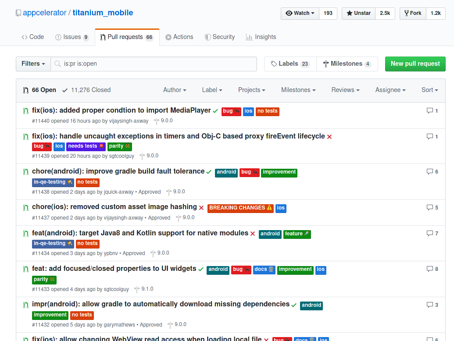The width and height of the screenshot is (454, 341).
Task: Expand the Assignee filter dropdown
Action: (390, 90)
